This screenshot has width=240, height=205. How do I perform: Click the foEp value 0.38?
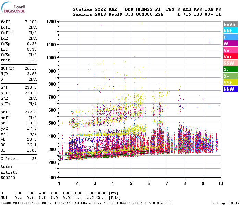coord(32,44)
